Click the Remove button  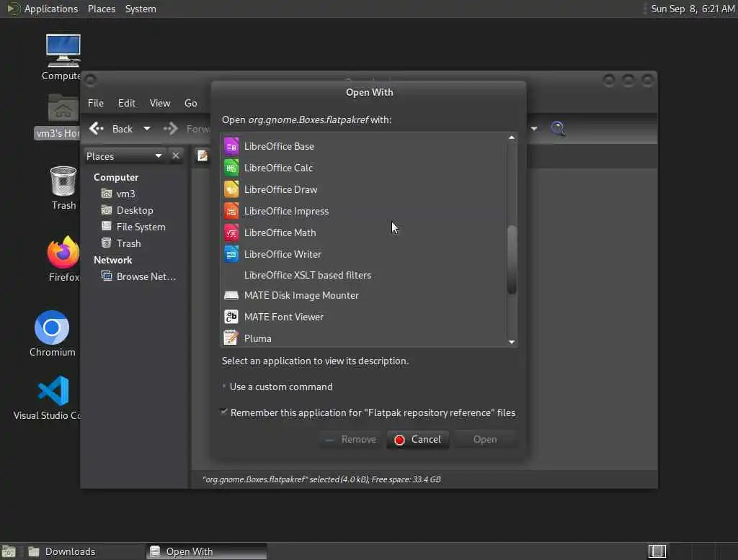(x=351, y=439)
